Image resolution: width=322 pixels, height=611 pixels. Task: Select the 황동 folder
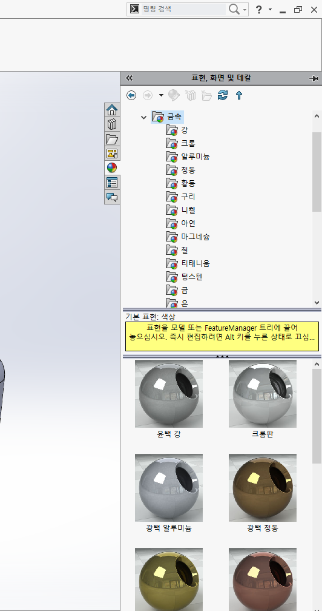[x=181, y=183]
